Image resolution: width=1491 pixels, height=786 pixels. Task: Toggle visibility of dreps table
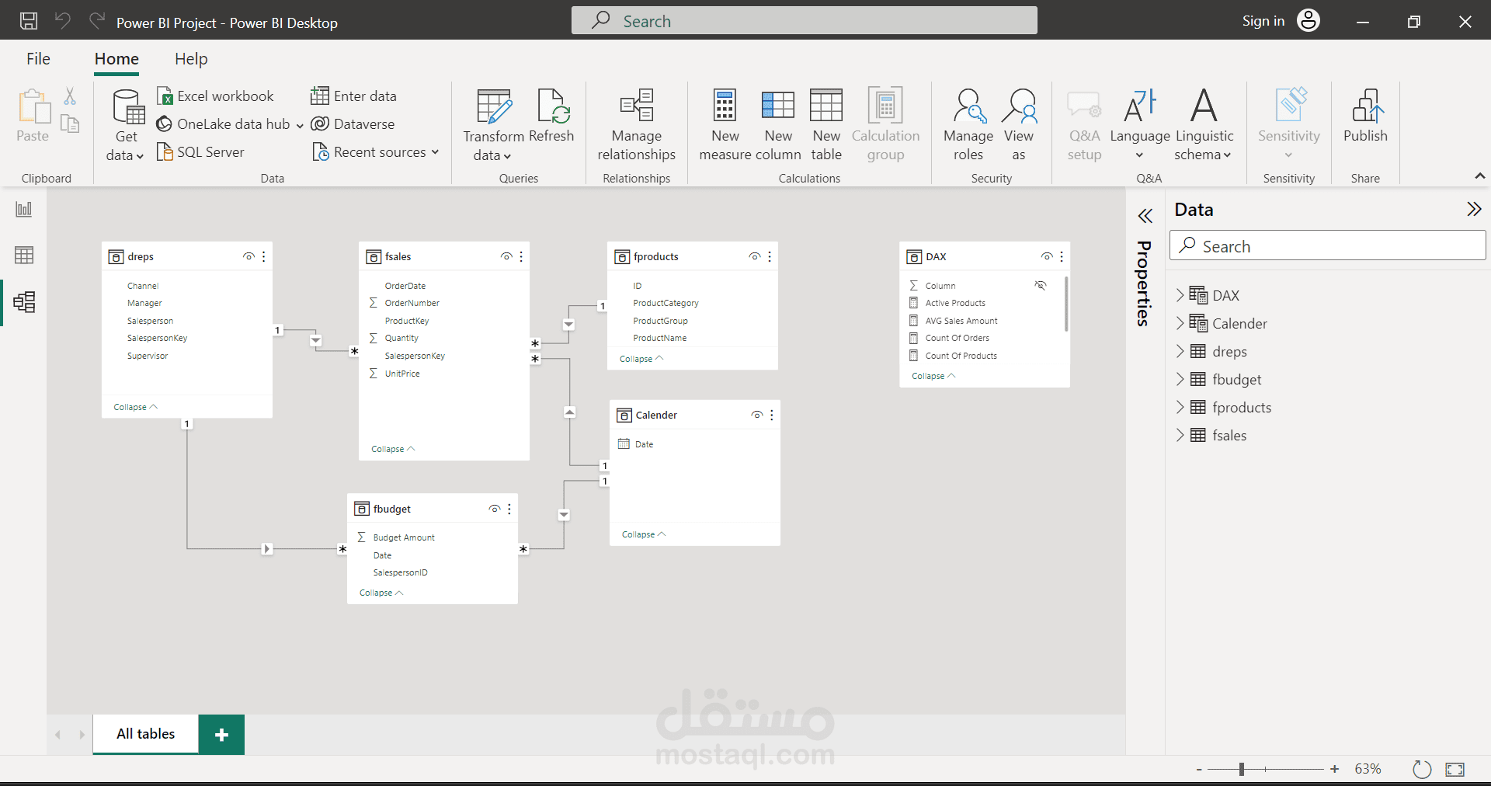coord(248,256)
